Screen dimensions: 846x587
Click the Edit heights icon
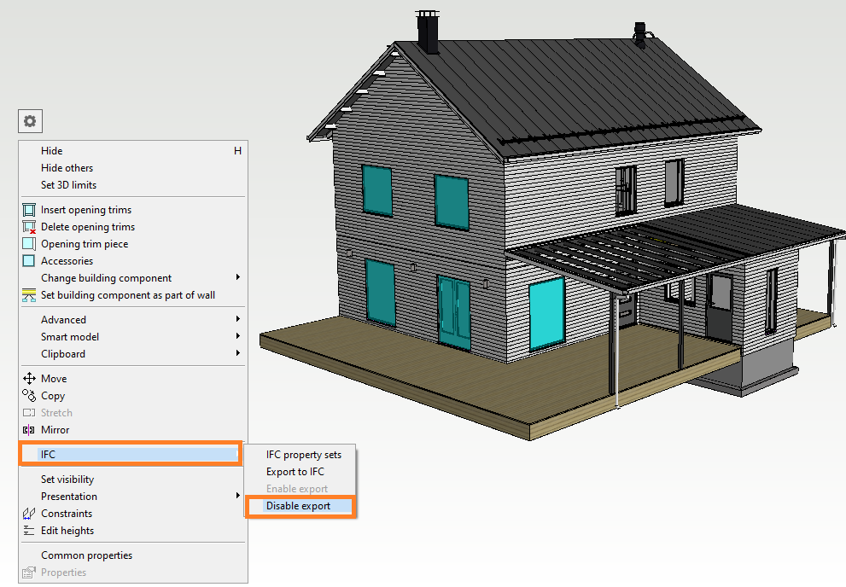[x=29, y=531]
